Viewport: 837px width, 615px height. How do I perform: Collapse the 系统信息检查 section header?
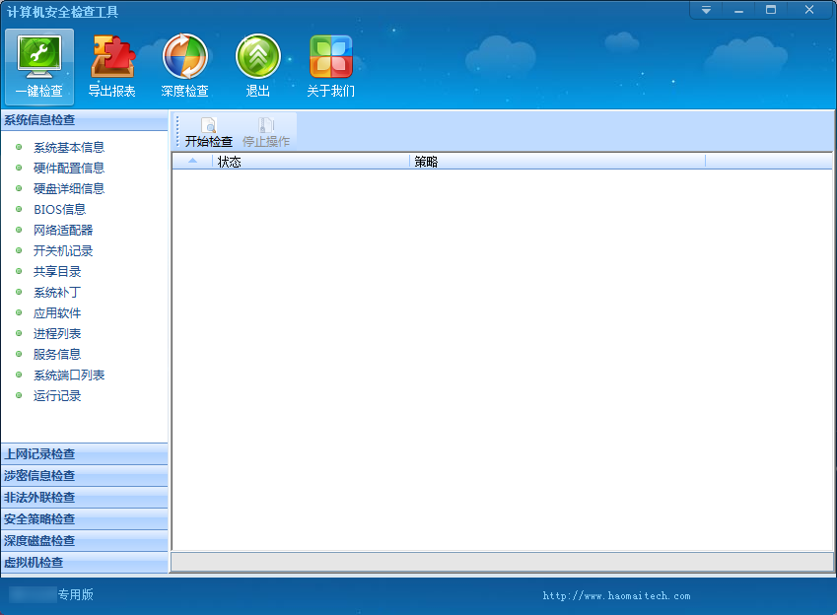(x=85, y=120)
